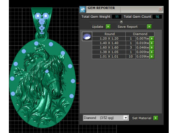The height and width of the screenshot is (133, 178).
Task: Select the 1.20 X 1.20 size cell
Action: click(109, 38)
